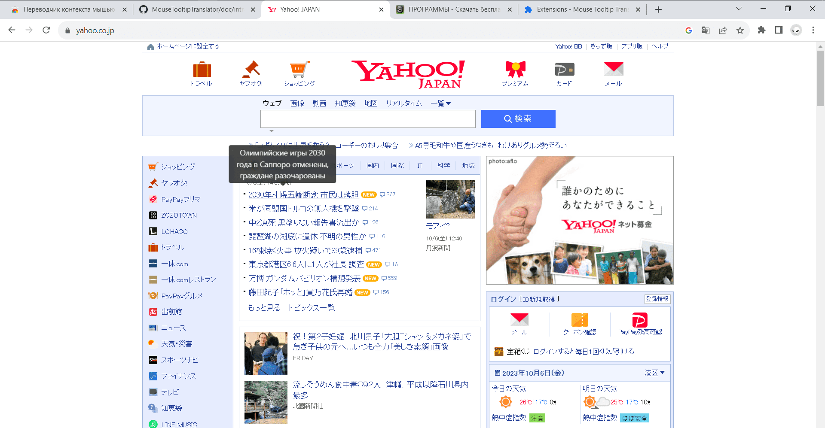Open the 港区 weather location dropdown
The width and height of the screenshot is (825, 428).
(x=654, y=373)
